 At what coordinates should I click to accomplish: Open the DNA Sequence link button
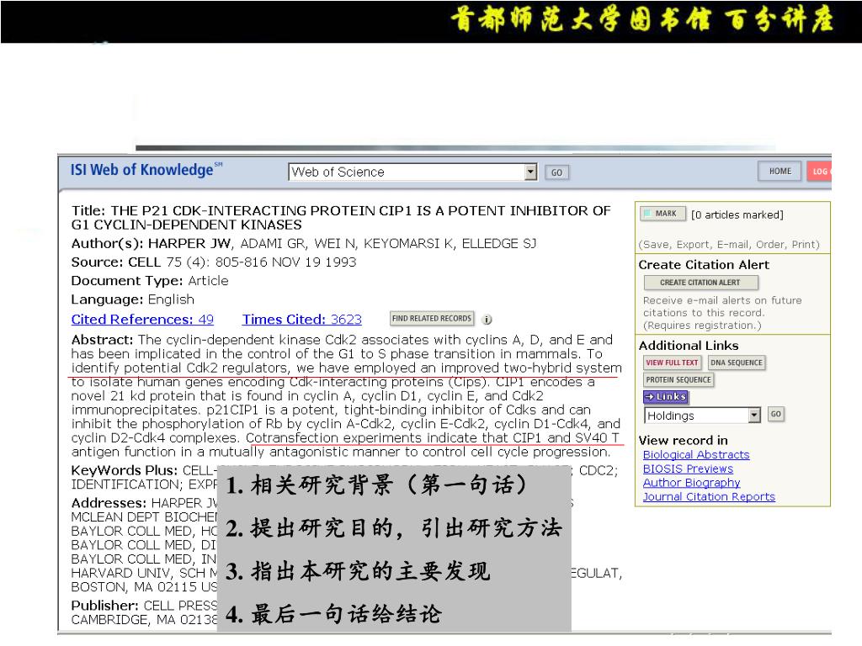(737, 363)
